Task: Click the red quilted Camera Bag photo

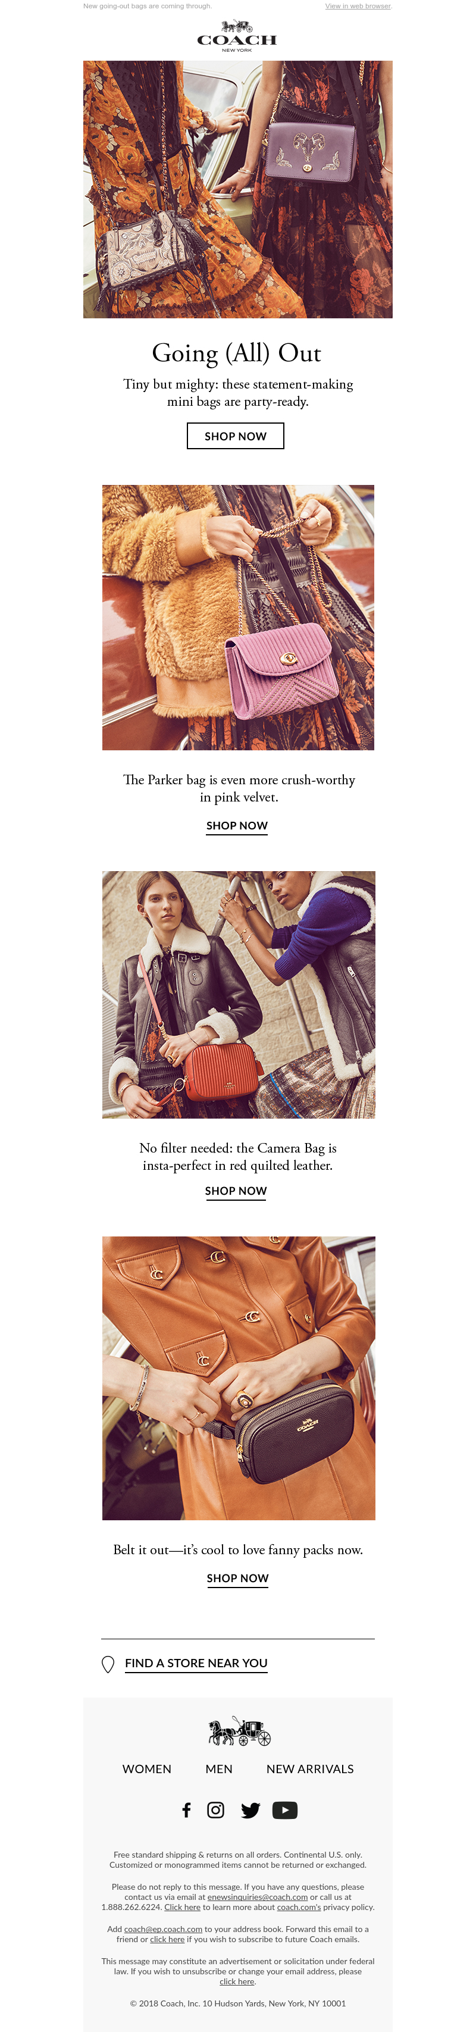Action: (239, 995)
